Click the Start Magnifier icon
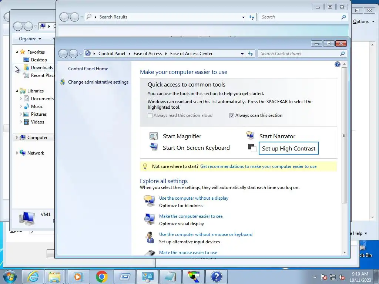 tap(154, 136)
